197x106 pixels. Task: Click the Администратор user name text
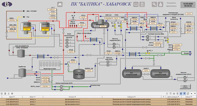pyautogui.click(x=171, y=6)
